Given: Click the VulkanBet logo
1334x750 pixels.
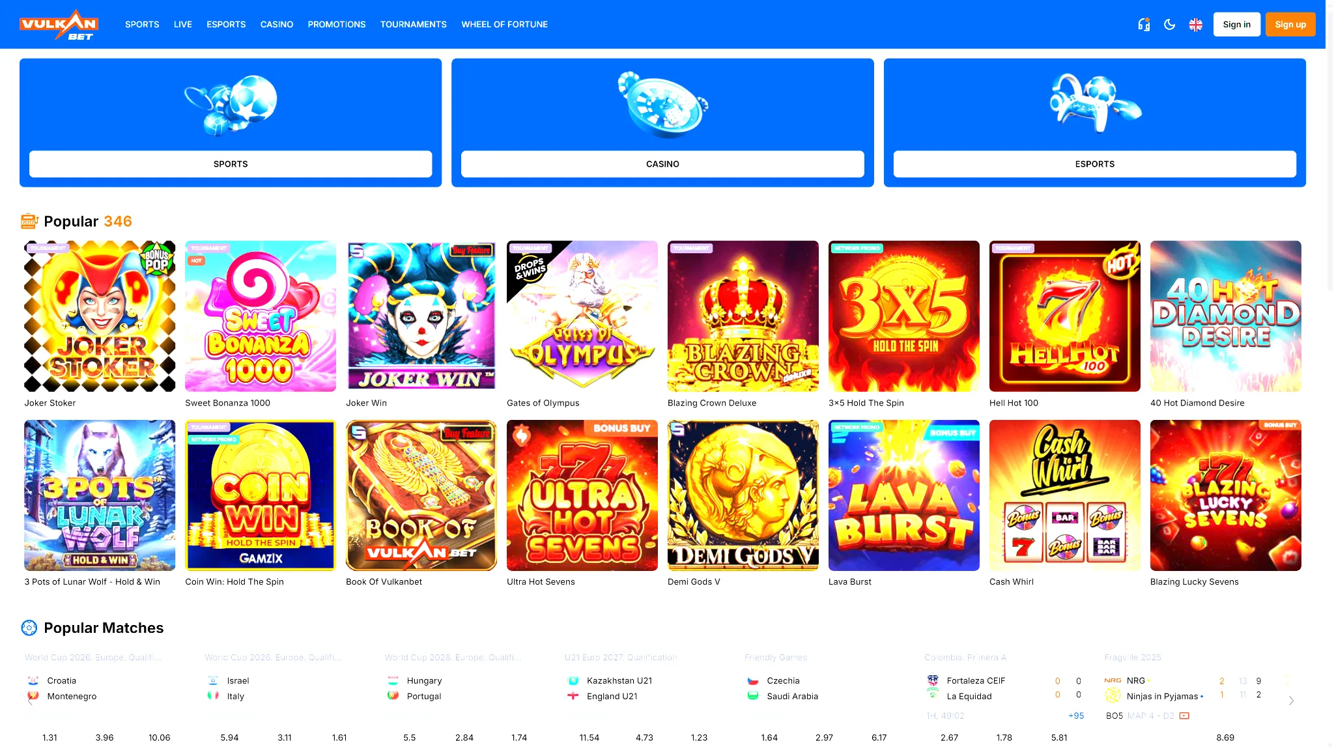Looking at the screenshot, I should (59, 25).
